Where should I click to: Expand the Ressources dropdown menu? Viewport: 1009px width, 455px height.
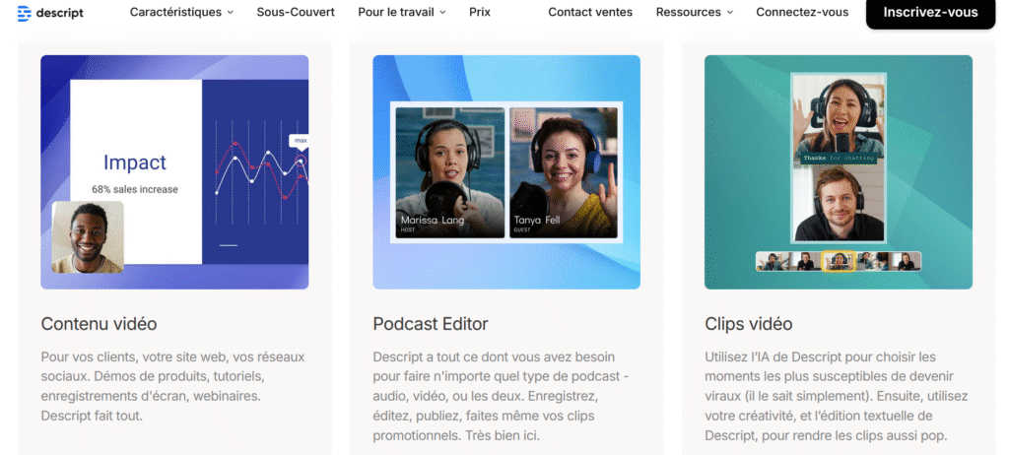coord(695,12)
